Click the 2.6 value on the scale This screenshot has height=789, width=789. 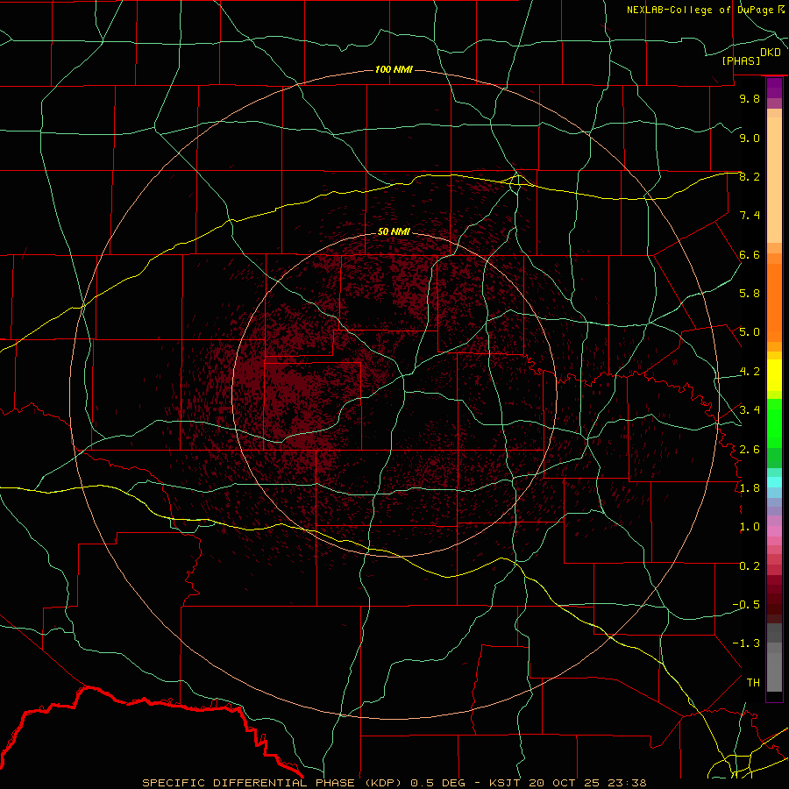pos(750,449)
